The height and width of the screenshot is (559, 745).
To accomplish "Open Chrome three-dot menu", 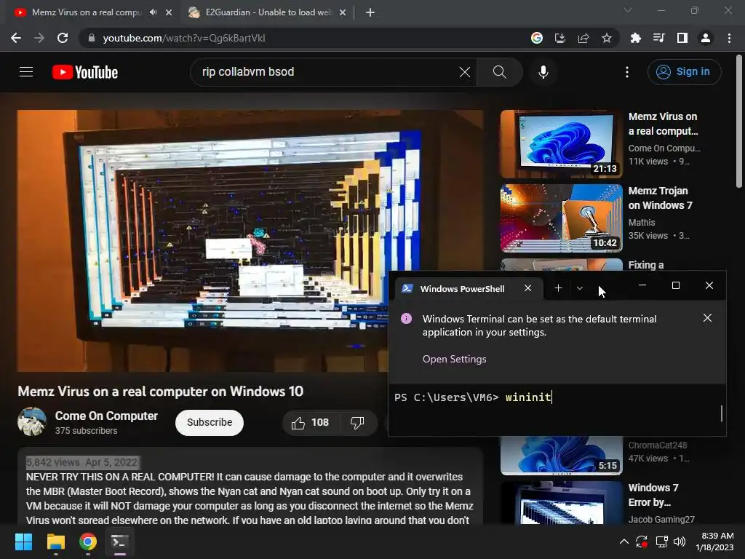I will click(729, 38).
